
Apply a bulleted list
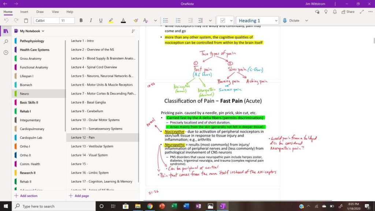coord(166,21)
